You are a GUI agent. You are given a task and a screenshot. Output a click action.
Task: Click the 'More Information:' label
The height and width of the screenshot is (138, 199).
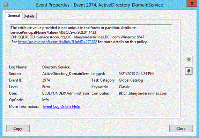(24, 106)
